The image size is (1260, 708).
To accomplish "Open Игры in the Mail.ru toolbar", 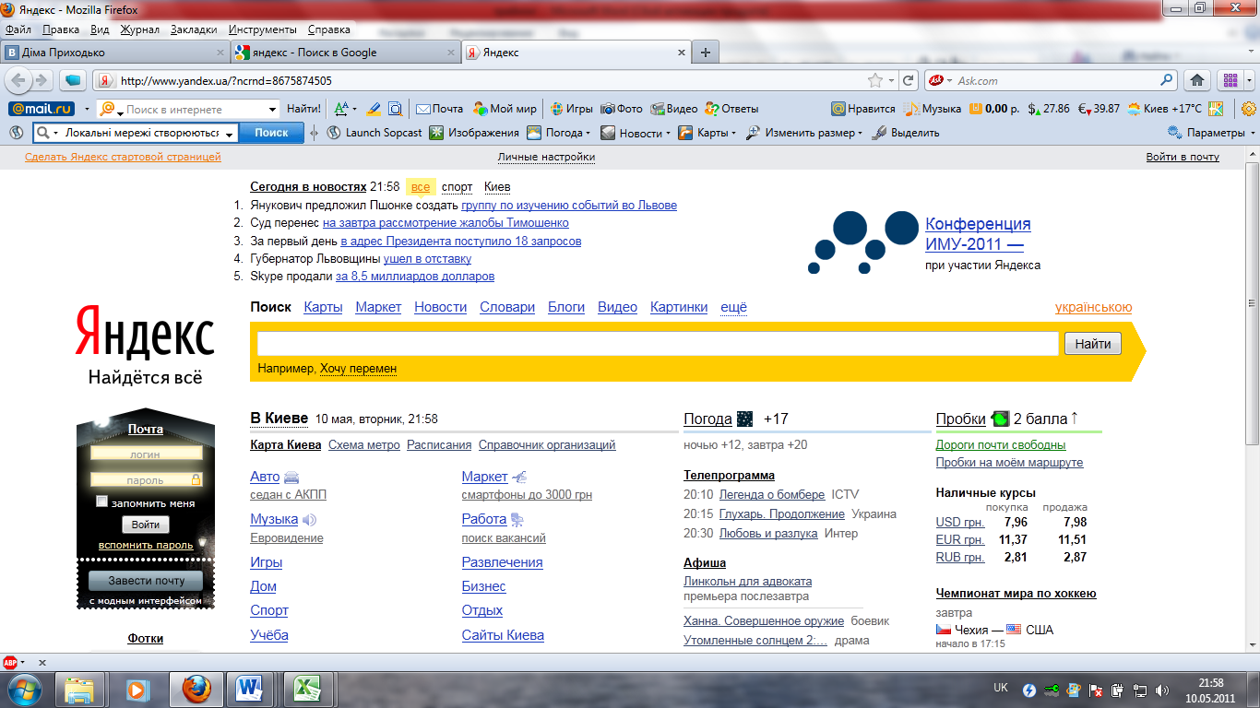I will [572, 109].
